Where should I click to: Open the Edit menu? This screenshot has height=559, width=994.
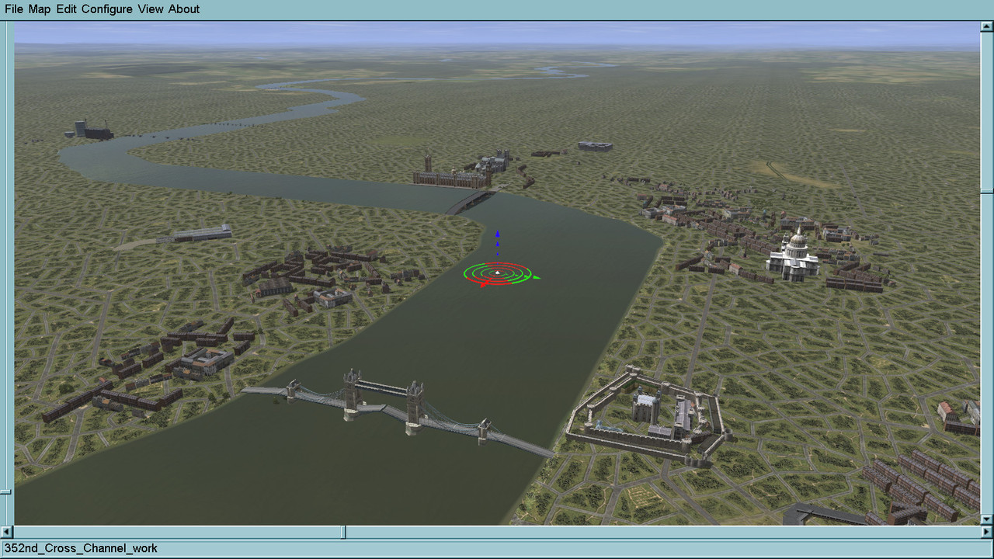click(x=66, y=9)
